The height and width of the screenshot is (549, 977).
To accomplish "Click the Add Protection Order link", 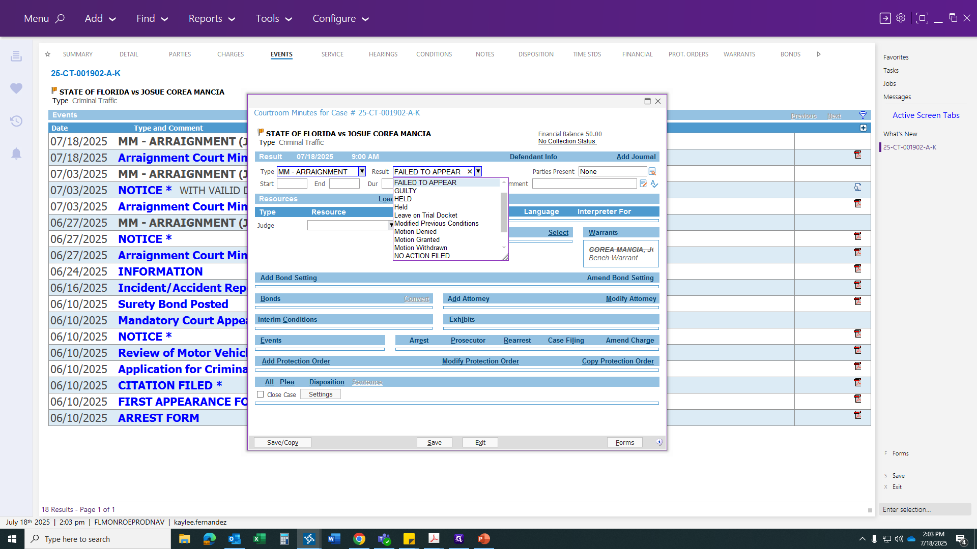I will [x=296, y=361].
